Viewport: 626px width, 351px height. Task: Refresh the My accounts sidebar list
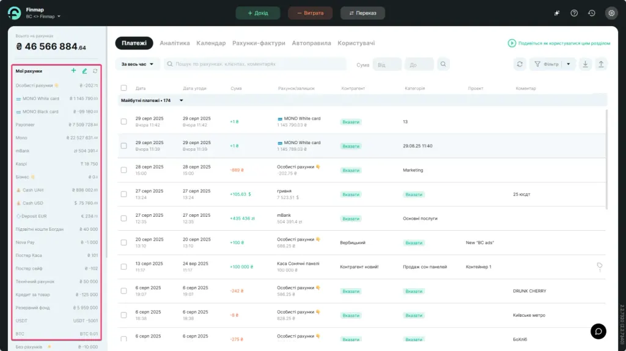(95, 71)
